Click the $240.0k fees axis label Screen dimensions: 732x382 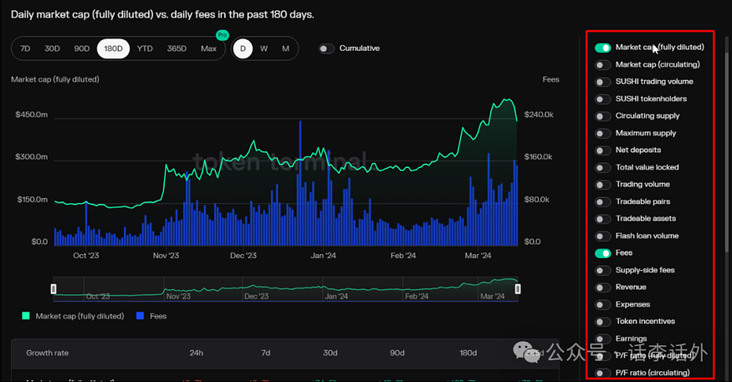(x=539, y=115)
